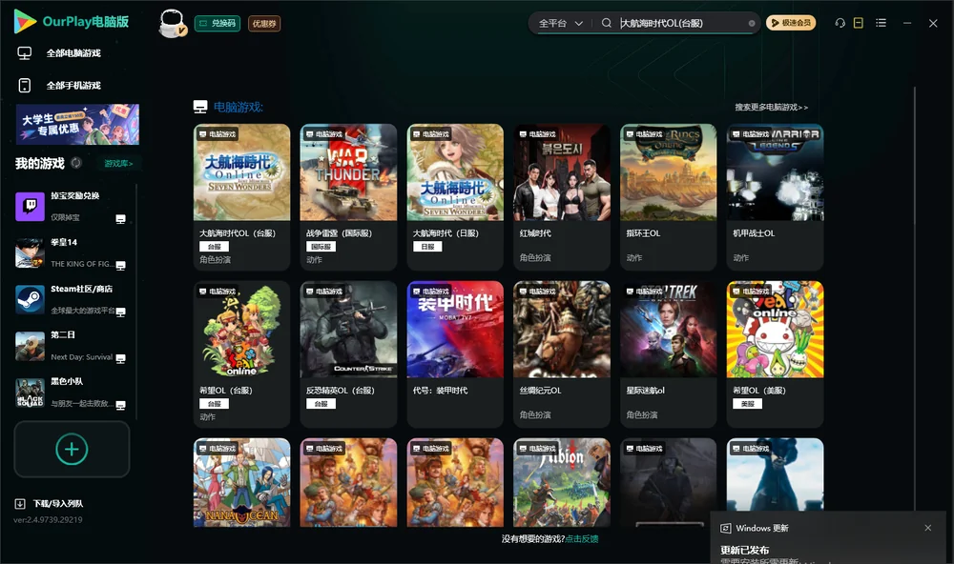This screenshot has width=954, height=564.
Task: Open the 兑换码 redeem code button
Action: pyautogui.click(x=218, y=24)
